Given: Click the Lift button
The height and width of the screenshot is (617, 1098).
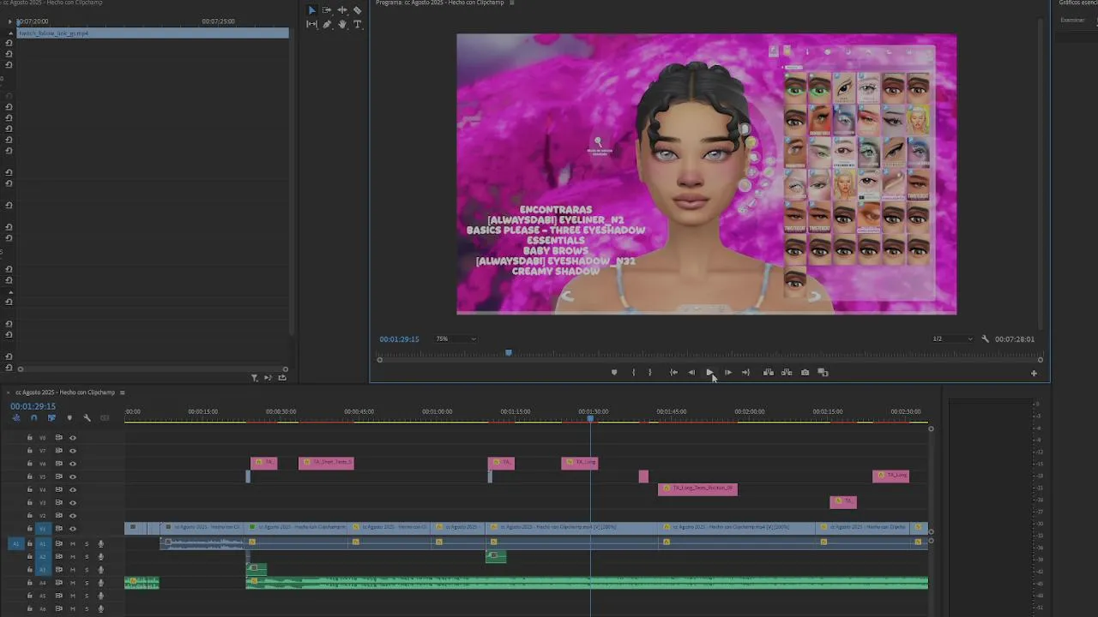Looking at the screenshot, I should tap(768, 372).
